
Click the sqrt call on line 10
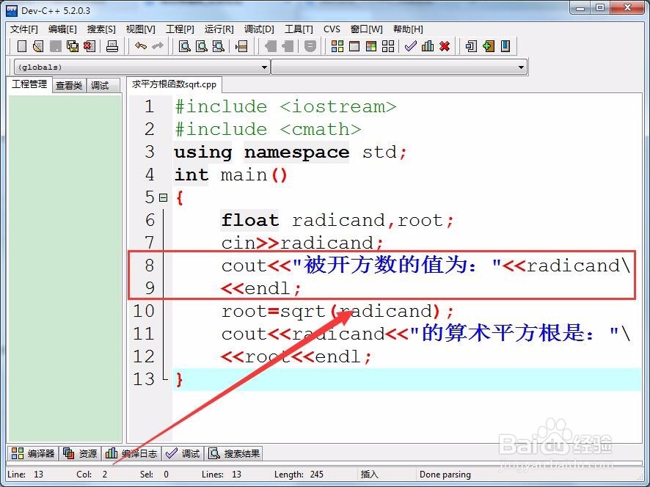point(302,311)
